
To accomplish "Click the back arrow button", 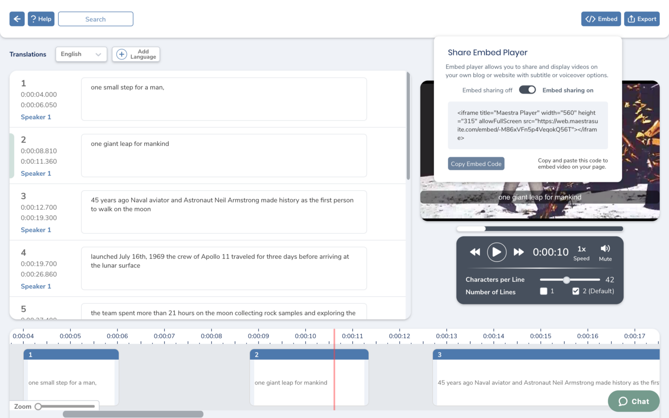I will tap(17, 19).
